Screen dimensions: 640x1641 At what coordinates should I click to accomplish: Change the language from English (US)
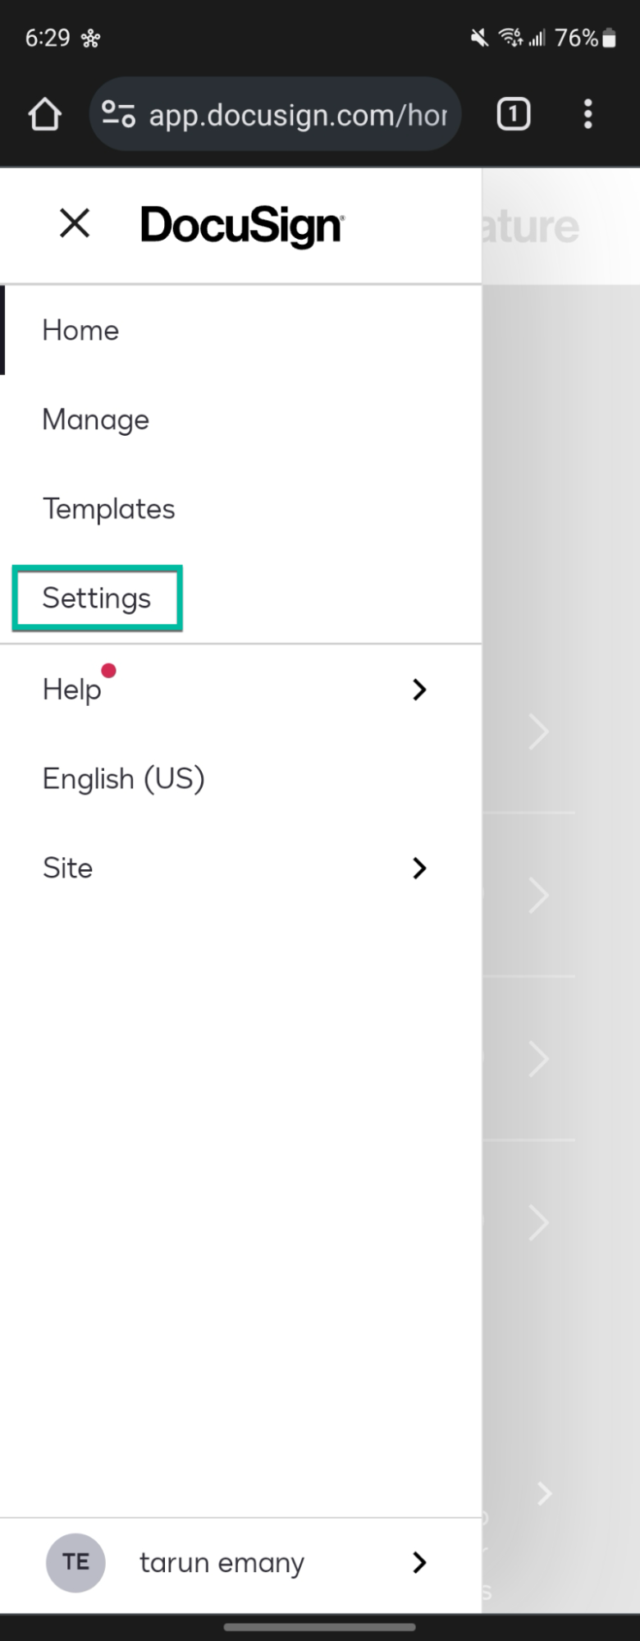(123, 778)
